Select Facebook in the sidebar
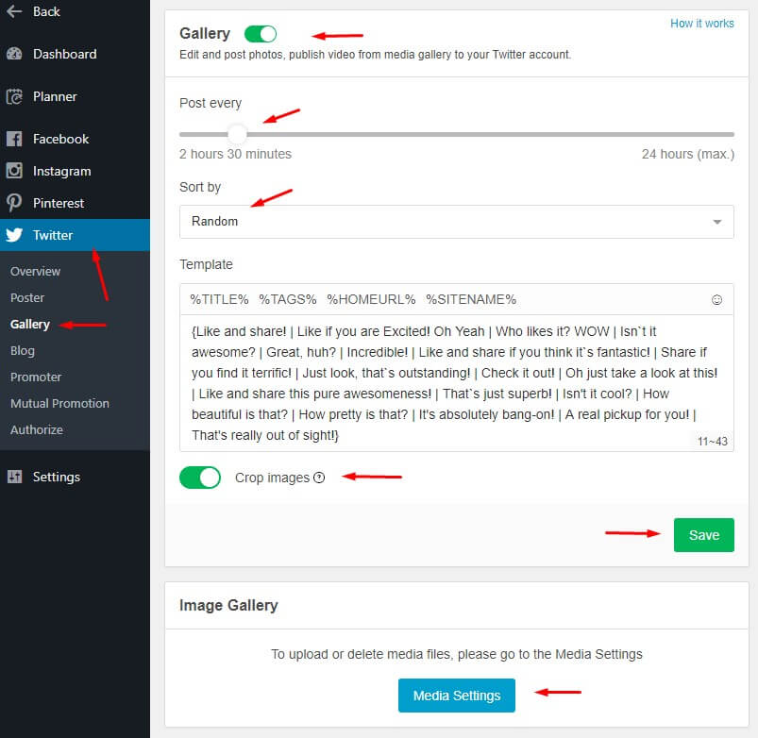Image resolution: width=758 pixels, height=738 pixels. [75, 139]
